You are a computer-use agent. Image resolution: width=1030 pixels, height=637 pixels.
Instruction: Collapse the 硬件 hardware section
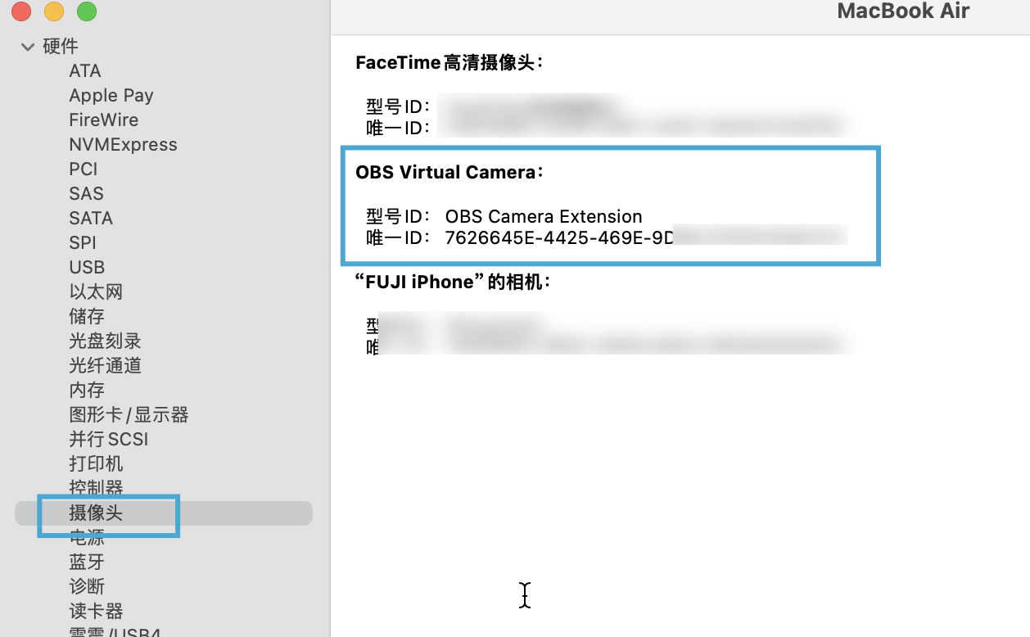tap(28, 47)
